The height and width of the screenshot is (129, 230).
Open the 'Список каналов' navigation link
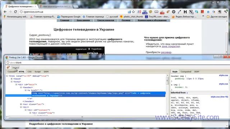point(106,20)
